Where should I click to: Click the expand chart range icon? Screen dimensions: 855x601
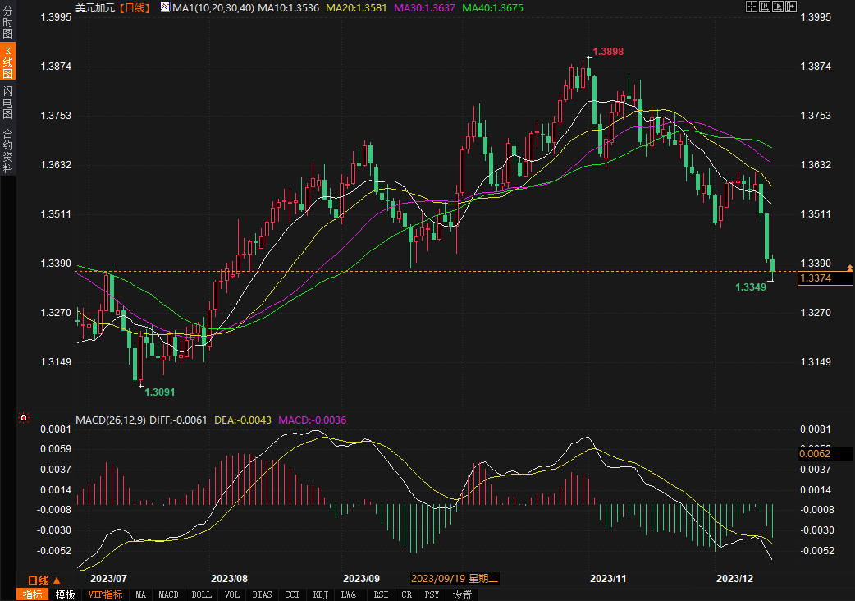778,7
